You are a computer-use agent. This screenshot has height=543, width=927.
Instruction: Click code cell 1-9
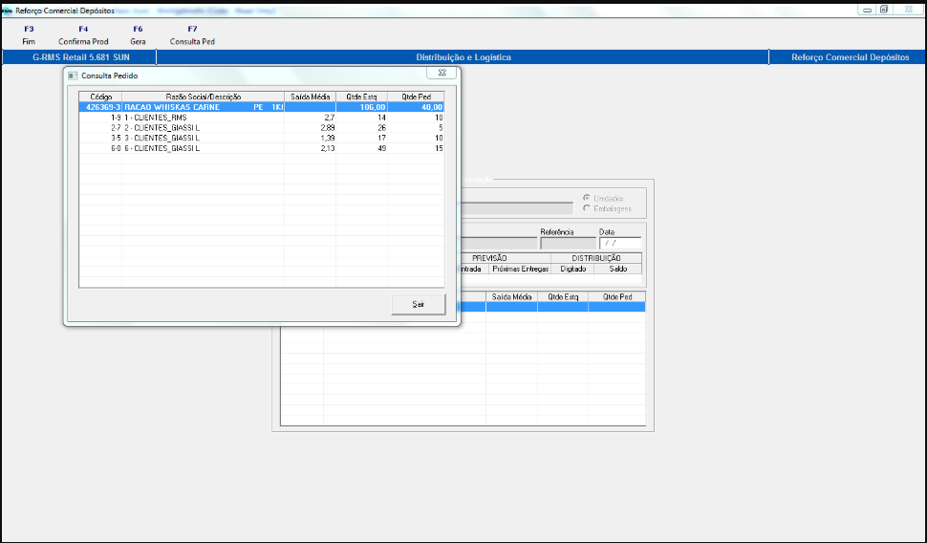pos(100,118)
